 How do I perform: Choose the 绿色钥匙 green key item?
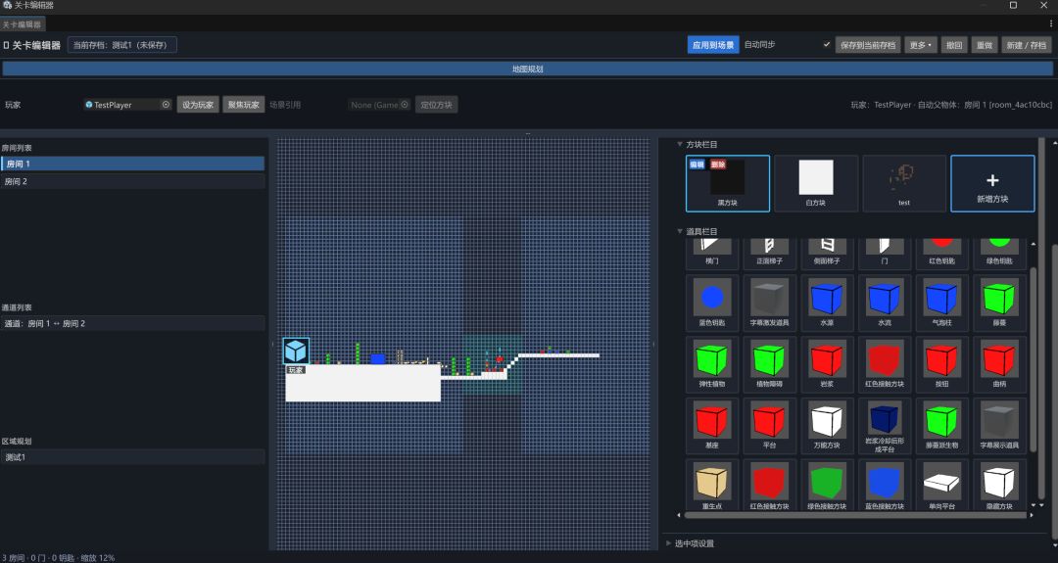(x=999, y=254)
